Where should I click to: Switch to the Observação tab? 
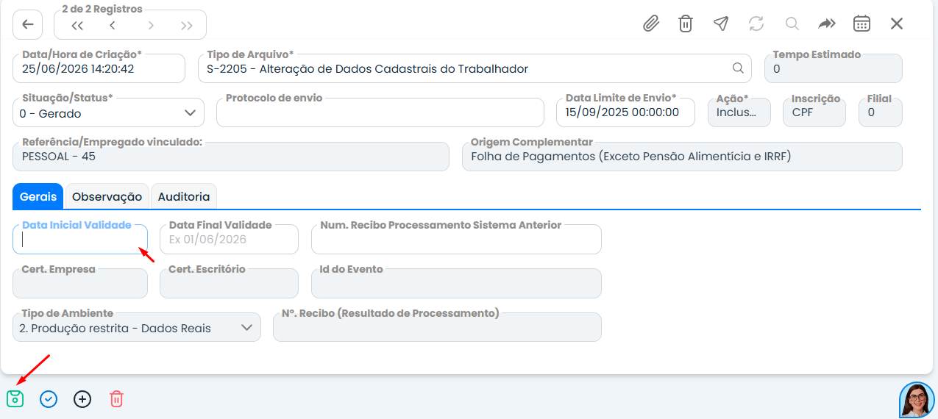point(107,196)
